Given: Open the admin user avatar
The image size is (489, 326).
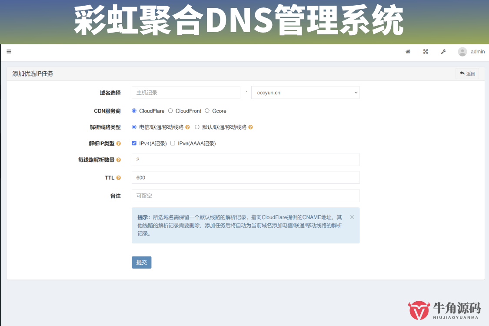Looking at the screenshot, I should coord(462,51).
